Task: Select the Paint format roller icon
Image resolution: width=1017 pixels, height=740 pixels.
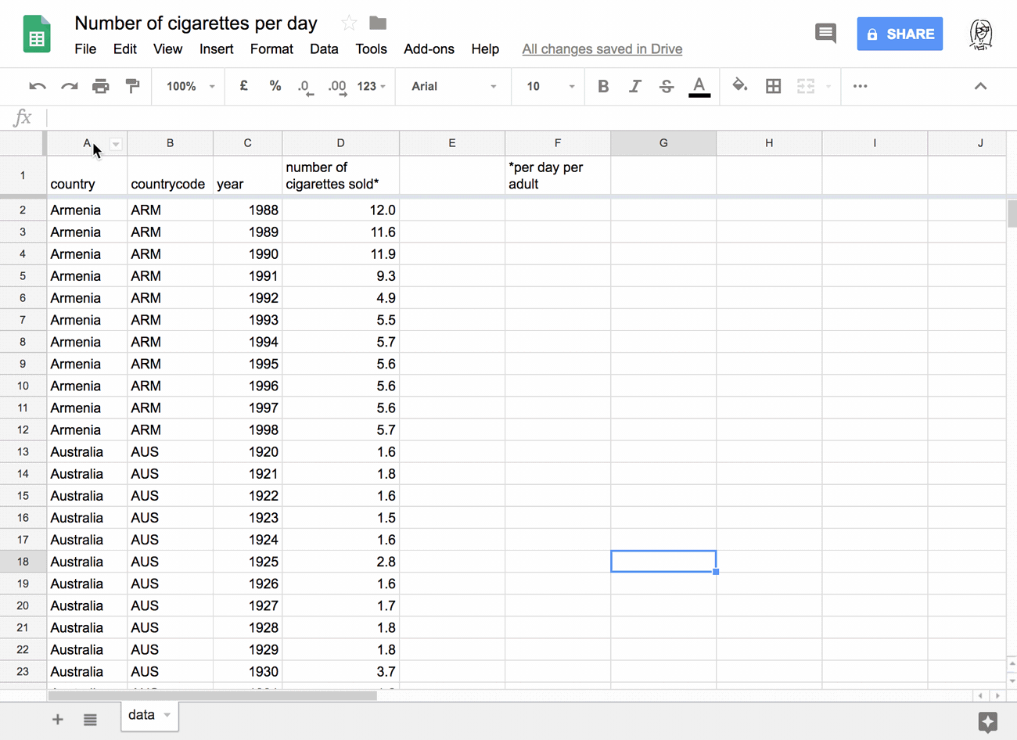Action: tap(132, 86)
